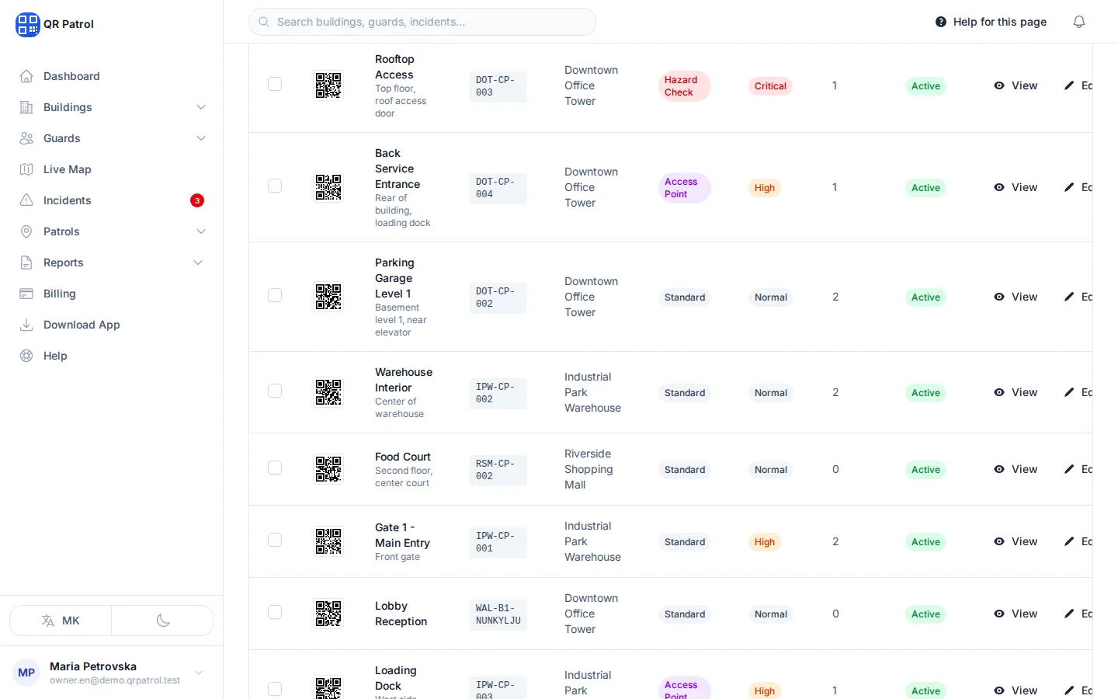Click pencil edit icon for Lobby Reception

(1069, 614)
